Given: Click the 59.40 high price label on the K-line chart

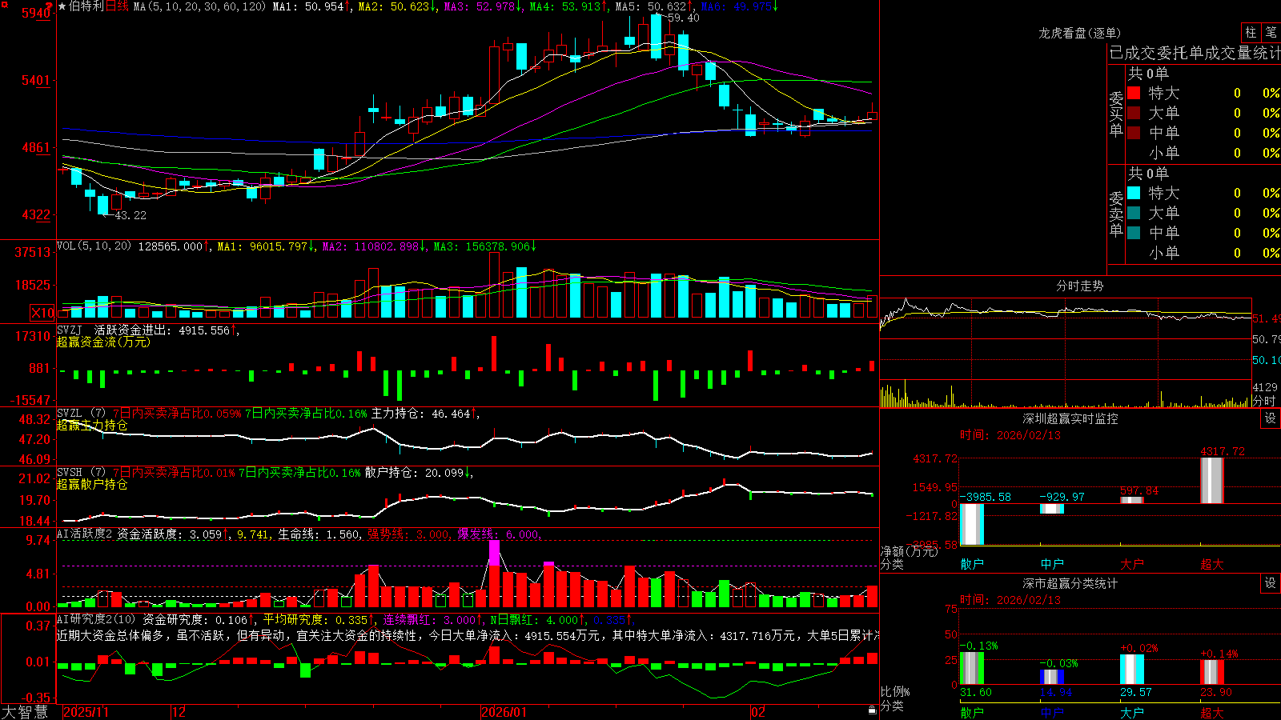Looking at the screenshot, I should click(683, 18).
